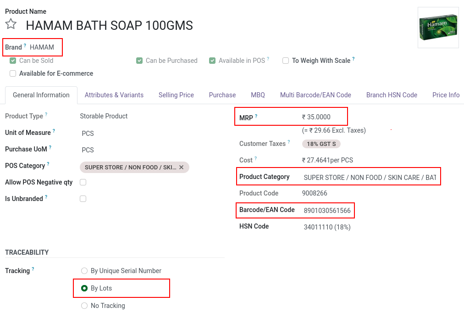Open help tooltip for Product Type

(46, 114)
